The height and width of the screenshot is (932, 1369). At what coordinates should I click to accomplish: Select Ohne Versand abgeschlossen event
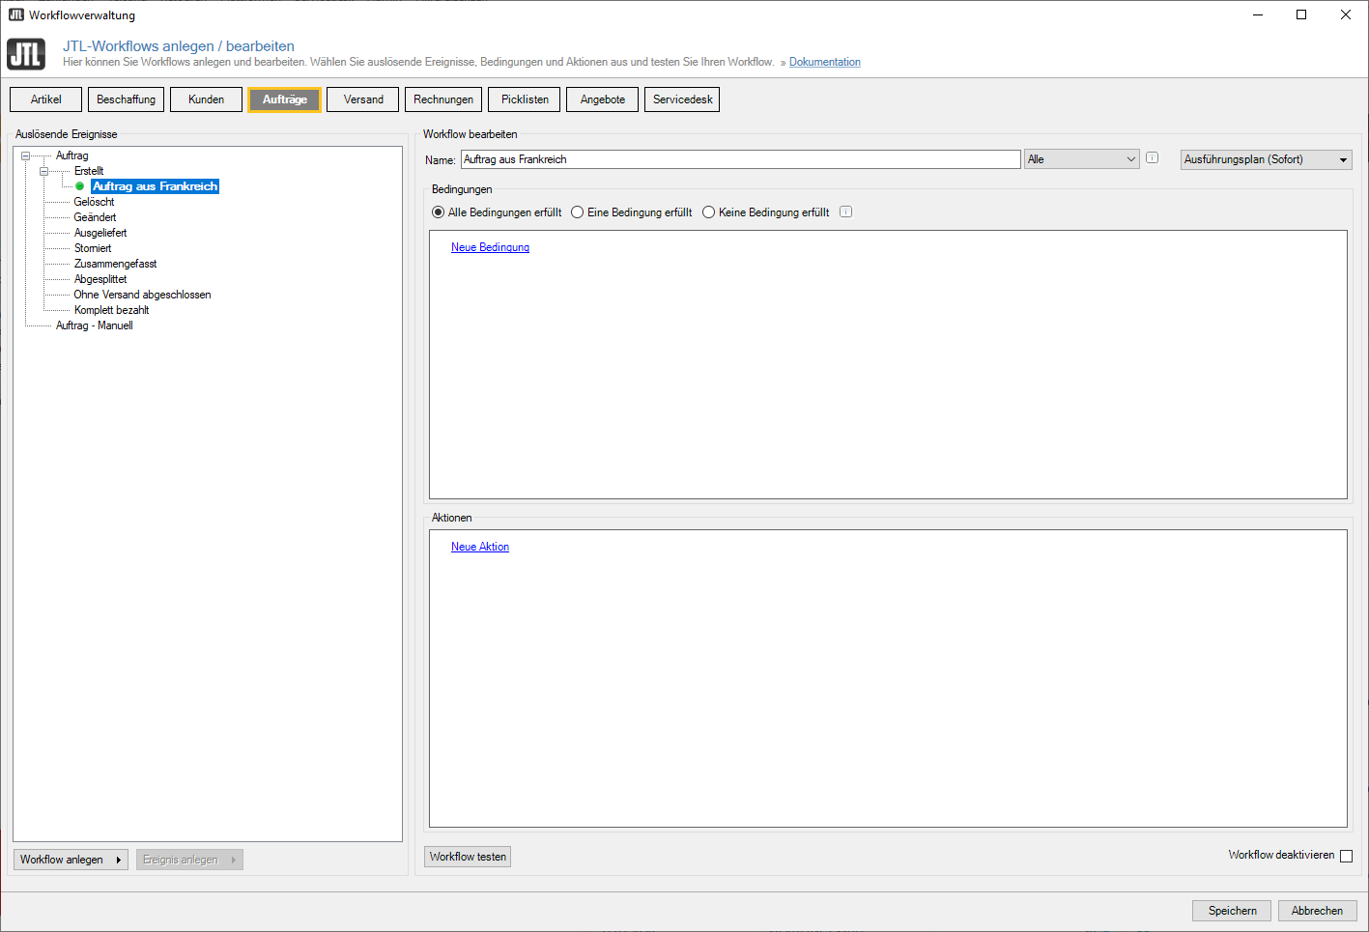142,295
